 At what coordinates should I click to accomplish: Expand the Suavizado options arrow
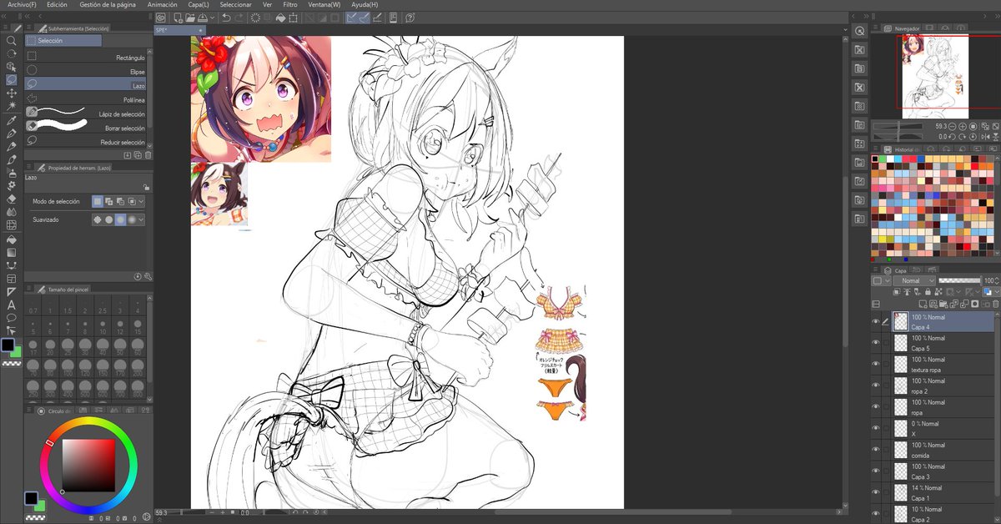point(142,219)
